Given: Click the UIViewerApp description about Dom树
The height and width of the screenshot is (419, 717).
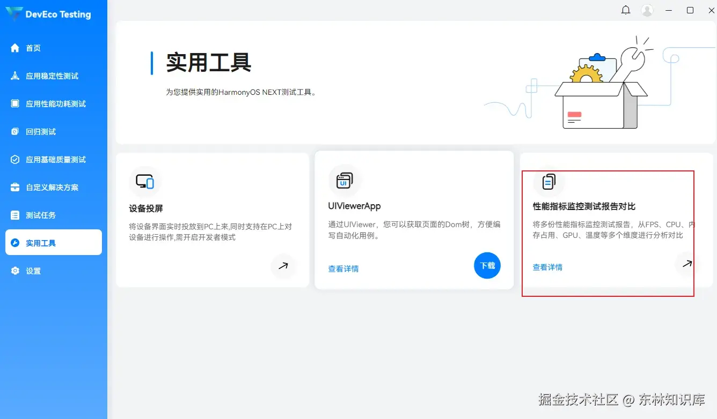Looking at the screenshot, I should pyautogui.click(x=414, y=230).
